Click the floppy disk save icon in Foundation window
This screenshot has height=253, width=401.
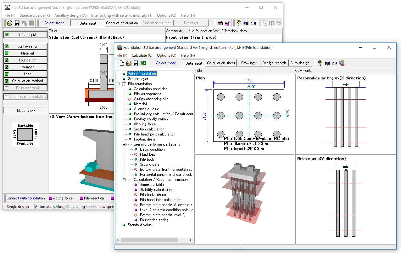pyautogui.click(x=136, y=63)
